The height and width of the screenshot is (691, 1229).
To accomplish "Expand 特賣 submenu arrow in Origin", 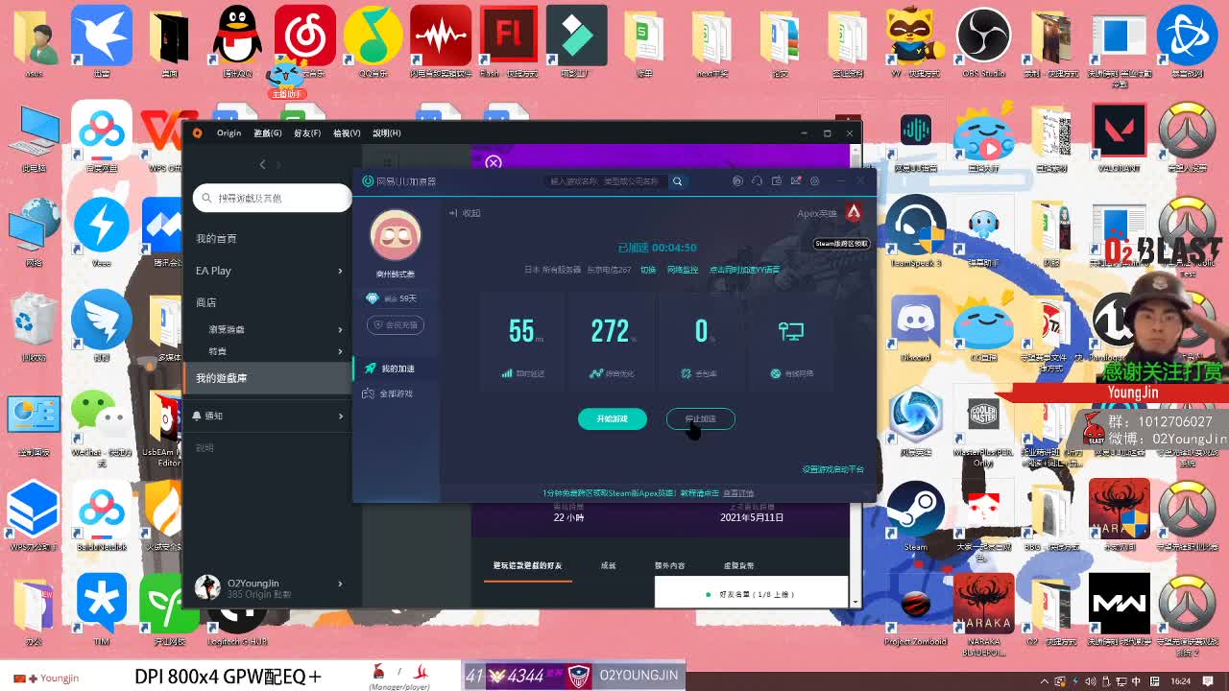I will tap(340, 351).
